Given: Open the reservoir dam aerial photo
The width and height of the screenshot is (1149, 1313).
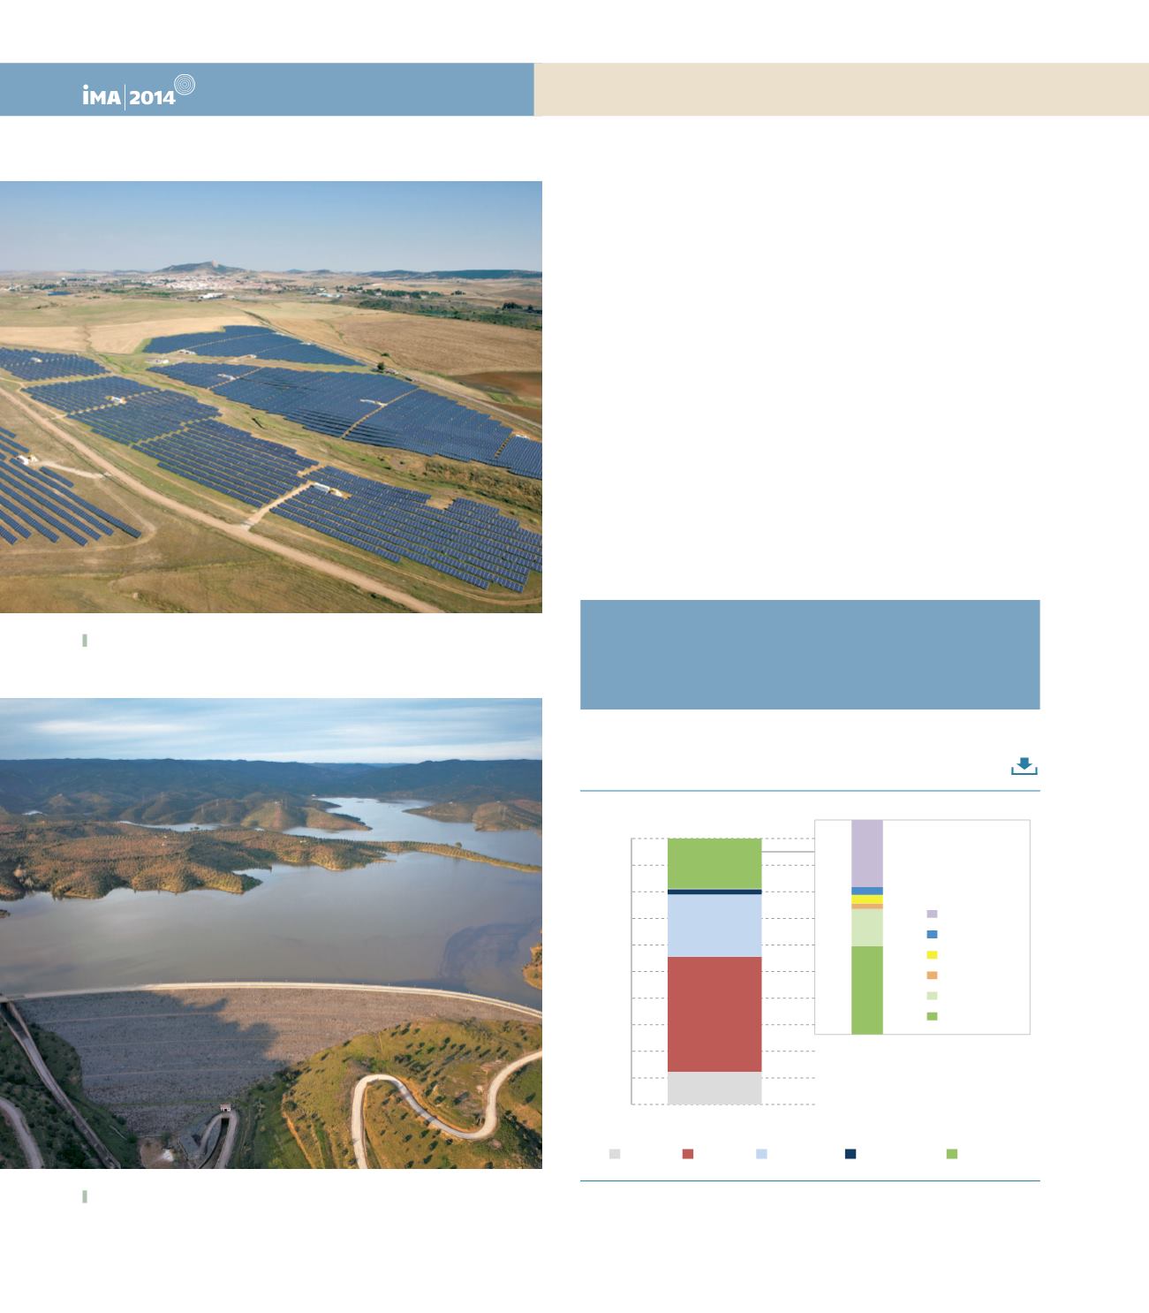Looking at the screenshot, I should (270, 933).
